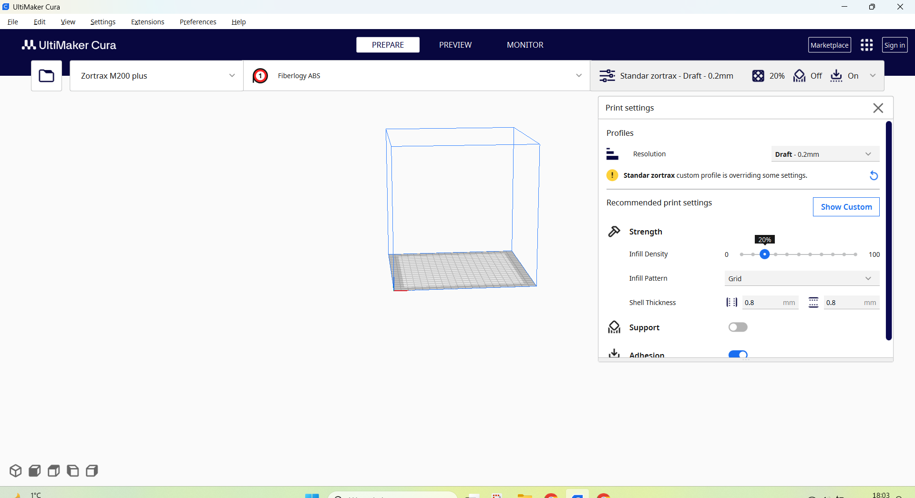This screenshot has width=915, height=498.
Task: Open the application switcher grid icon
Action: (x=867, y=45)
